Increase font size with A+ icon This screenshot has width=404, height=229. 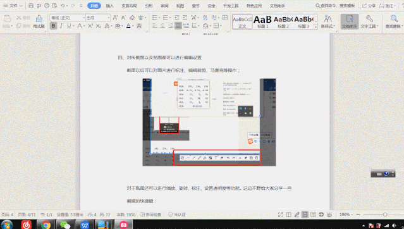115,18
